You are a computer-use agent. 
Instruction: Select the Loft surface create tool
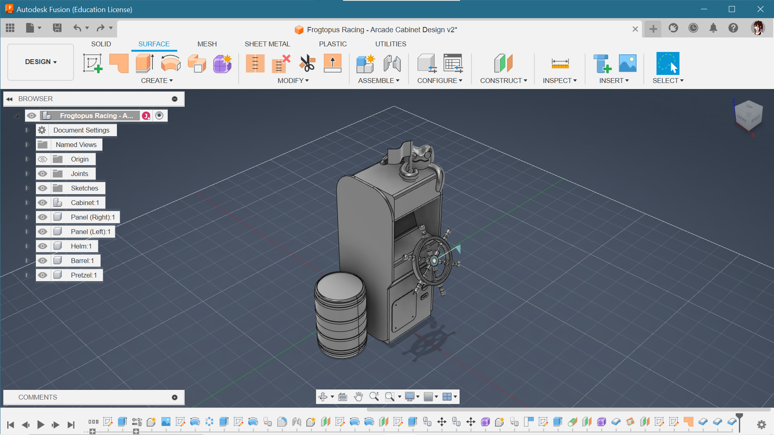pyautogui.click(x=197, y=63)
